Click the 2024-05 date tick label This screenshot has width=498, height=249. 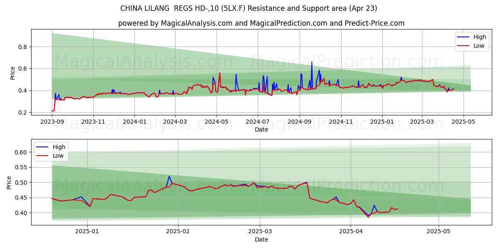pyautogui.click(x=217, y=122)
